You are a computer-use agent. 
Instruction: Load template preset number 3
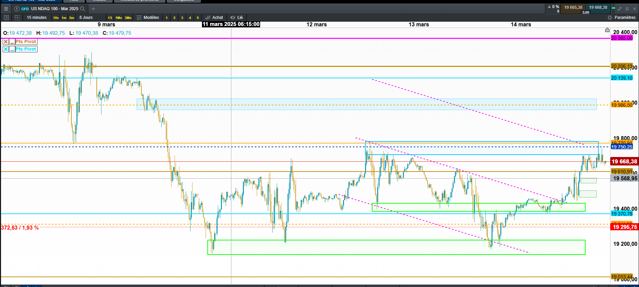tap(182, 18)
